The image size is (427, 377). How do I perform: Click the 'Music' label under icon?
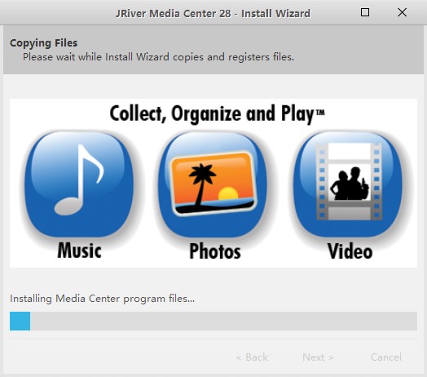click(79, 251)
